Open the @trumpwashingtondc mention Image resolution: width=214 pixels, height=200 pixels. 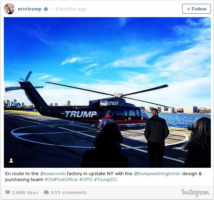[157, 174]
